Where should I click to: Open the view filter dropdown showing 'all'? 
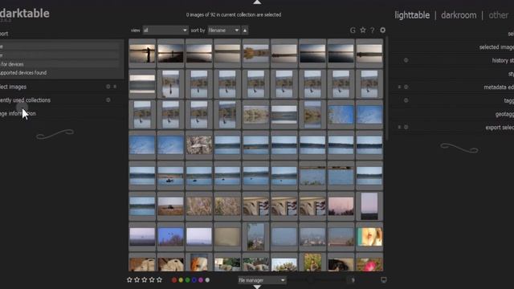[165, 31]
